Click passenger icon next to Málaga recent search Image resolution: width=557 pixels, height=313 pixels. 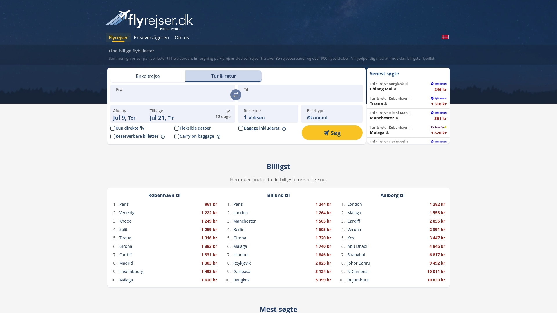pos(387,132)
